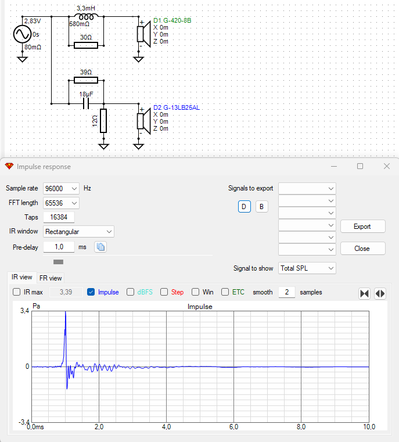This screenshot has width=399, height=442.
Task: Open the sixth Signals to export dropdown
Action: tap(307, 250)
